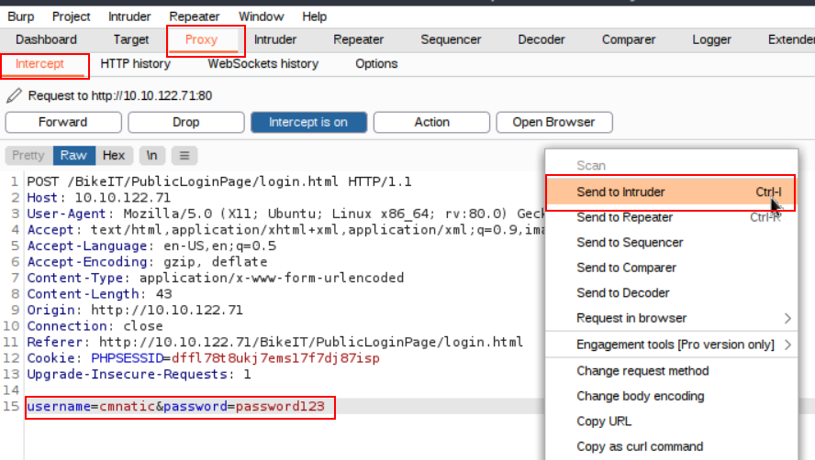
Task: Select the Intercept sub-tab
Action: click(40, 64)
